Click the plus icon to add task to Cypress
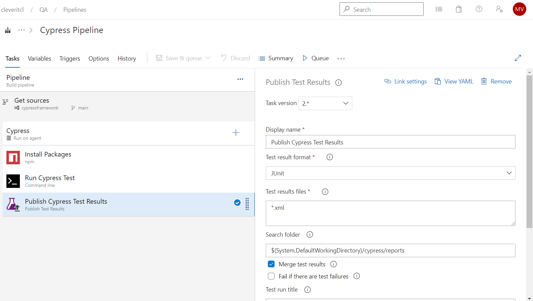Viewport: 533px width, 301px height. [236, 133]
